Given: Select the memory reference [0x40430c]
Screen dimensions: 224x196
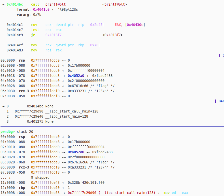Looking at the screenshot, I should pos(135,25).
